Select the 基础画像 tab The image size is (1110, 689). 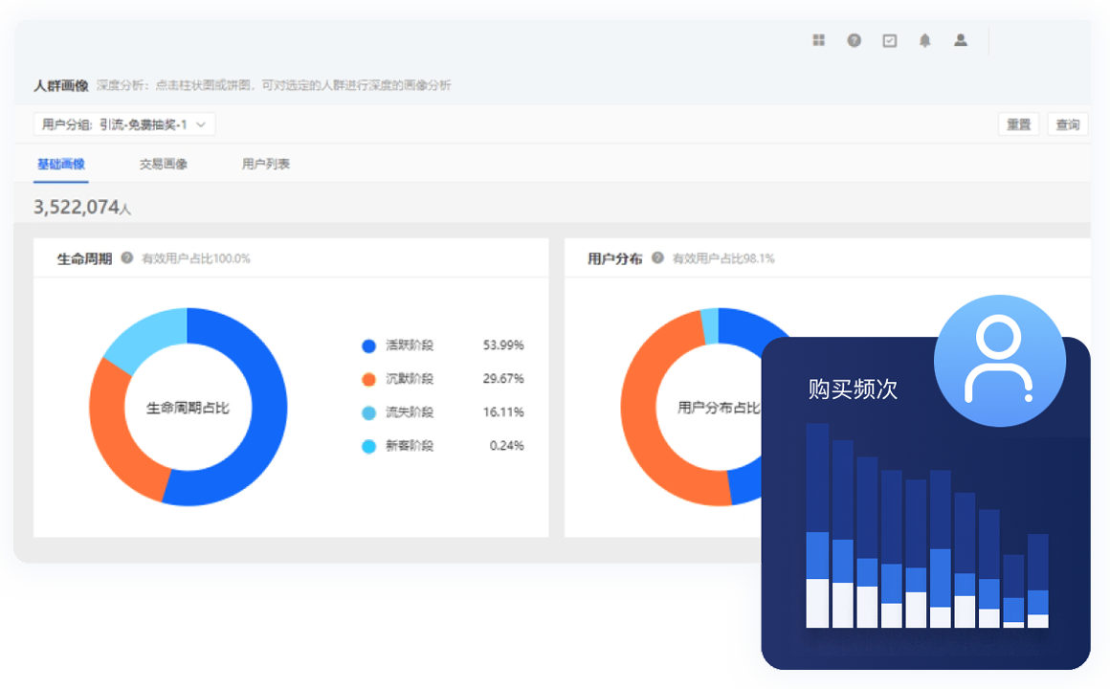(61, 165)
